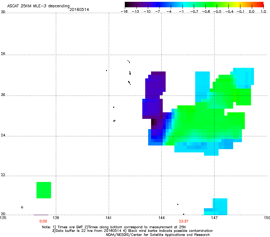Click latitude axis label '24'
This screenshot has width=270, height=237.
[x=3, y=135]
